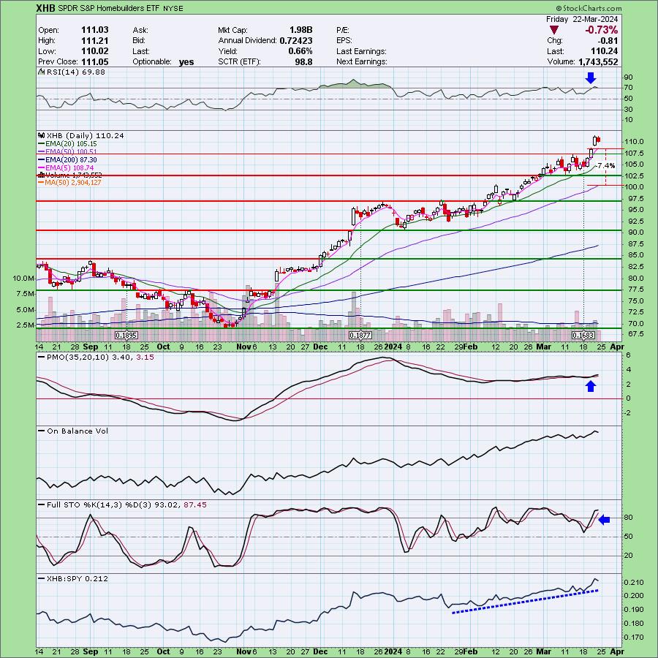Click the High value 111.21

pos(94,41)
